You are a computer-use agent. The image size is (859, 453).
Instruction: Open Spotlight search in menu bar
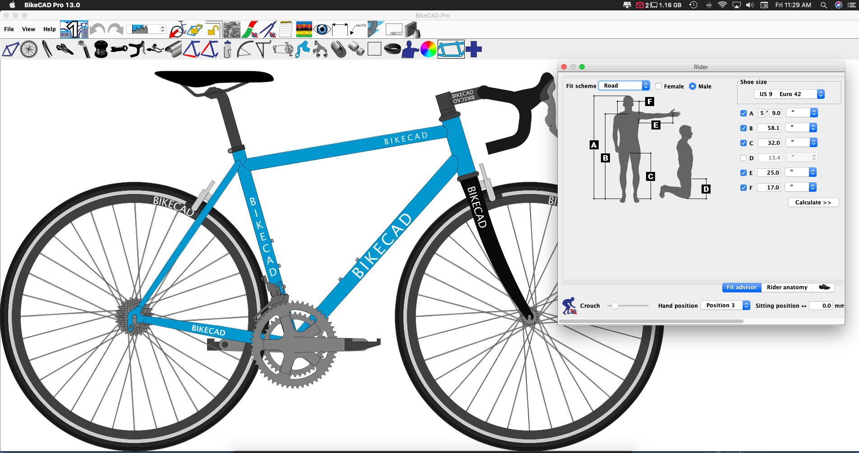click(824, 5)
